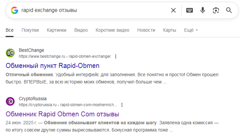Select the Все tab
Viewport: 240px width, 139px height.
tap(10, 30)
